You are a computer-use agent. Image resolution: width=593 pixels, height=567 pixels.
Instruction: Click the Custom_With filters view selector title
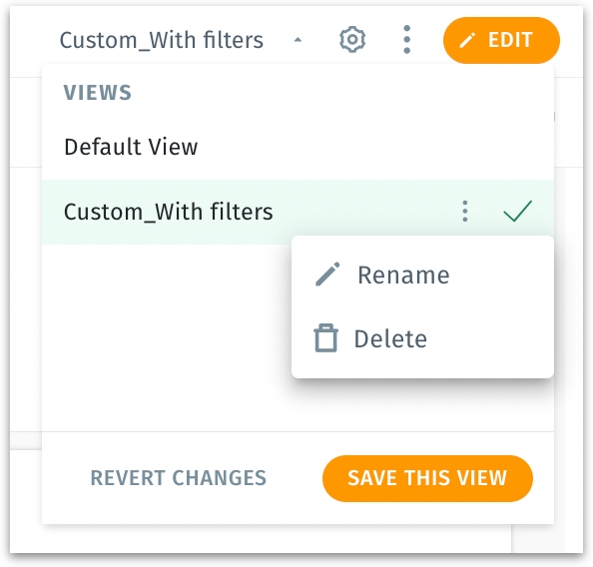(162, 41)
